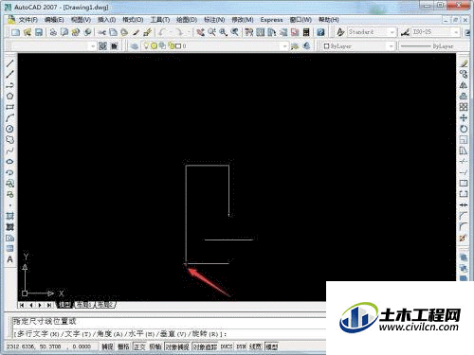Click the Trim tool
Image resolution: width=474 pixels, height=355 pixels.
pyautogui.click(x=464, y=162)
